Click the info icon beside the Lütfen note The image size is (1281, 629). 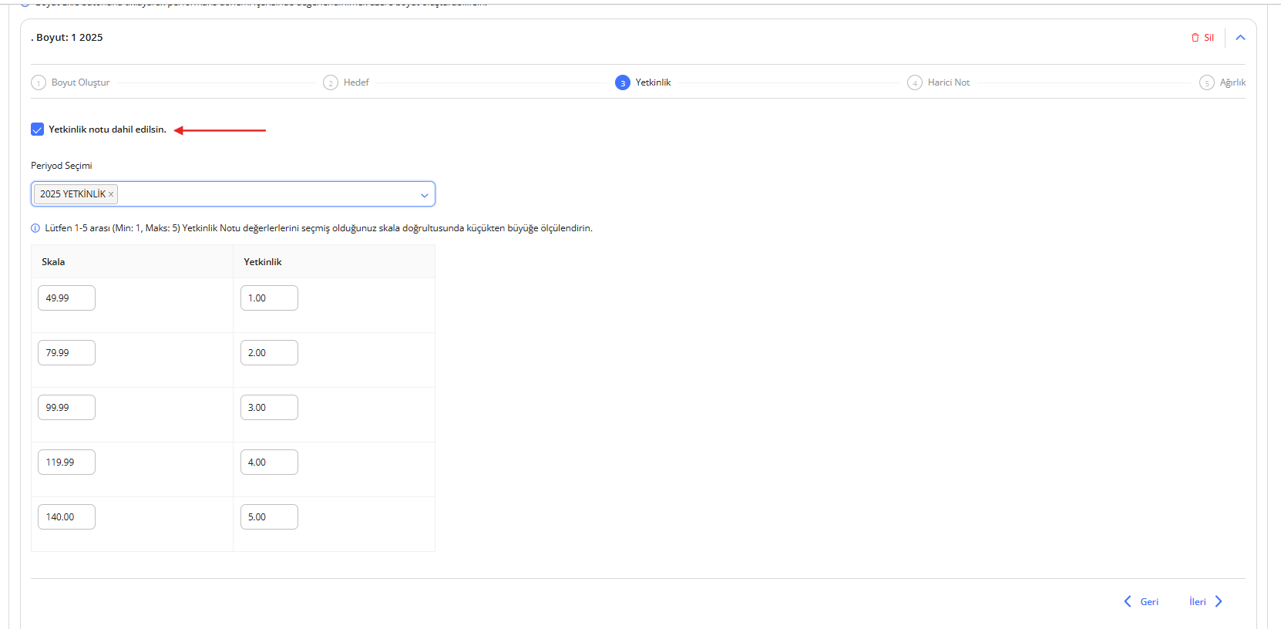[35, 228]
